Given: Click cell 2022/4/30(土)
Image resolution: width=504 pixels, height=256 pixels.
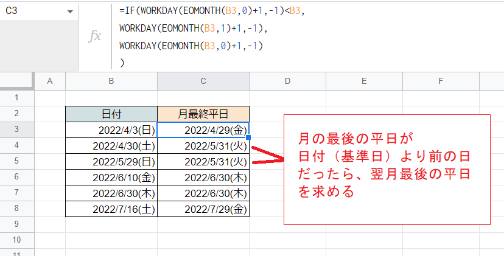Looking at the screenshot, I should pos(111,145).
